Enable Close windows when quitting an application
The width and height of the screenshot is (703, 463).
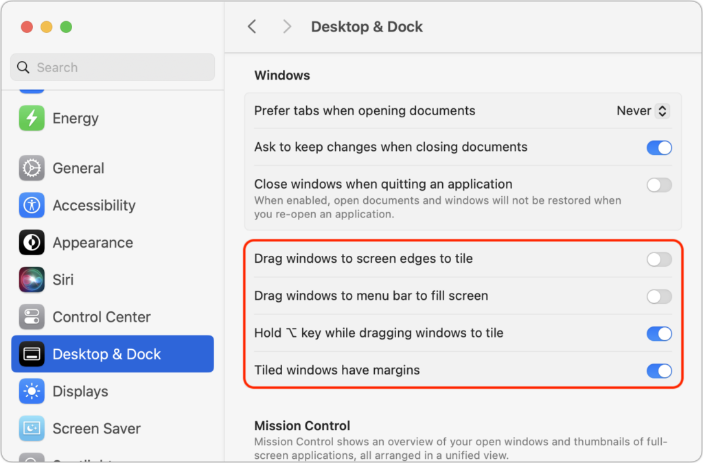point(659,185)
